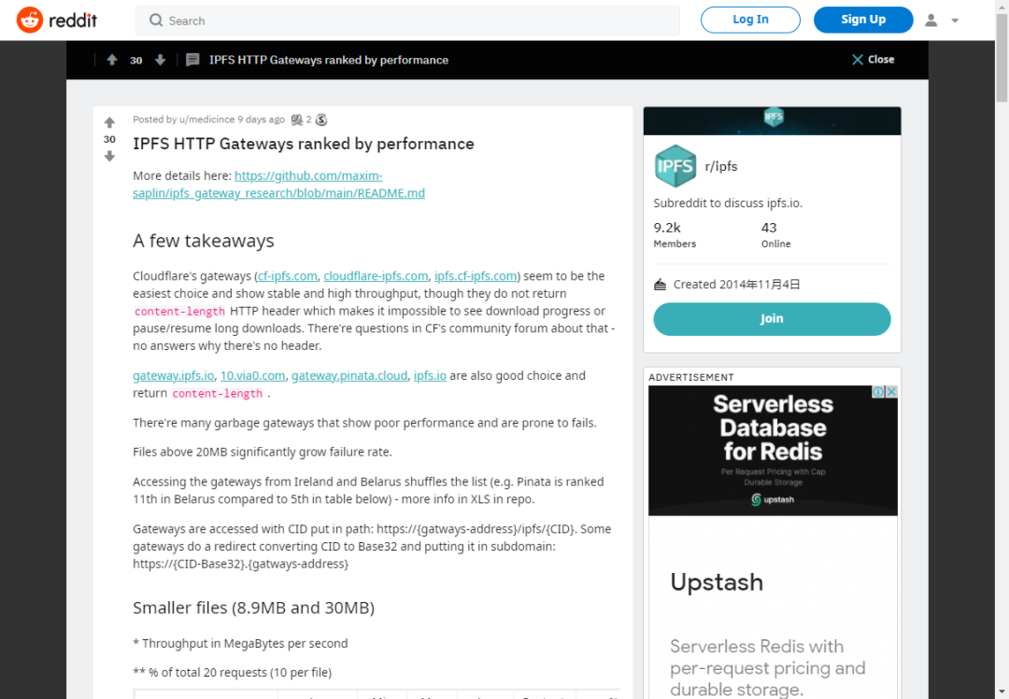Join the r/ipfs community

coord(772,319)
